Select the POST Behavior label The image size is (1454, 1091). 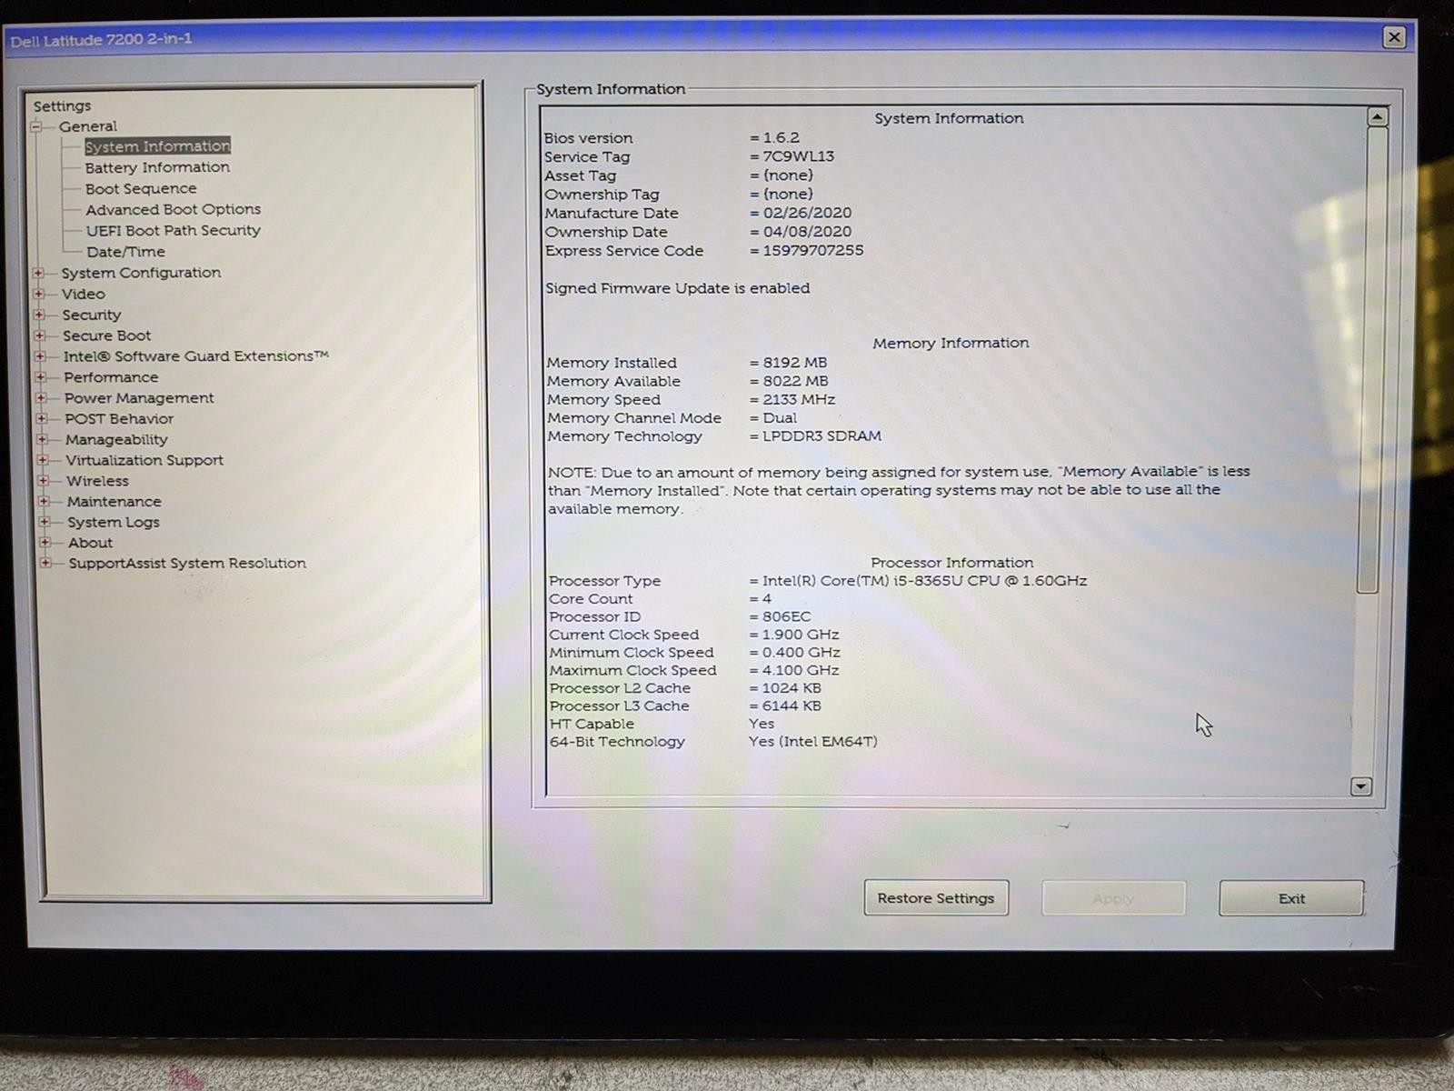coord(119,419)
